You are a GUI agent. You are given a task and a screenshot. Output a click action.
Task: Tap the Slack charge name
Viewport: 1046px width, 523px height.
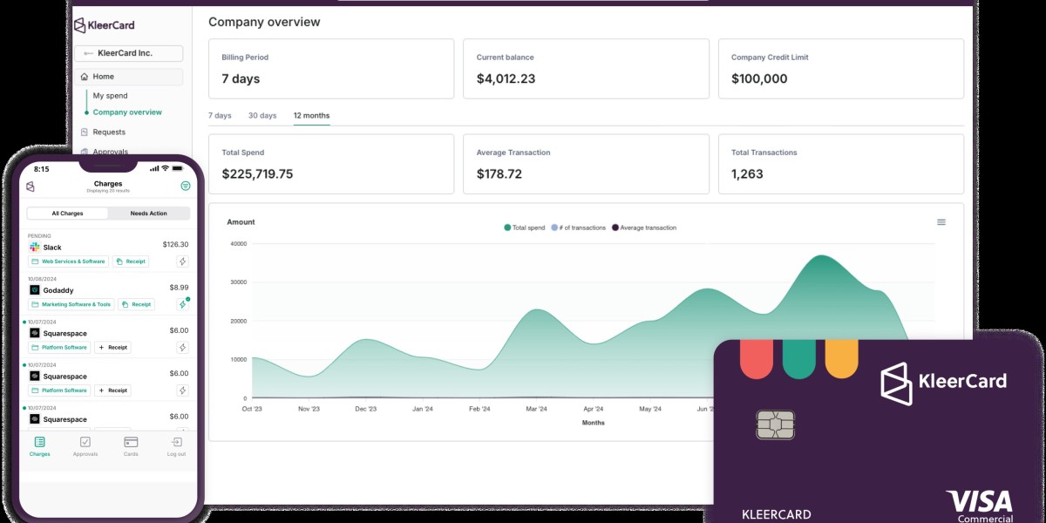tap(52, 248)
